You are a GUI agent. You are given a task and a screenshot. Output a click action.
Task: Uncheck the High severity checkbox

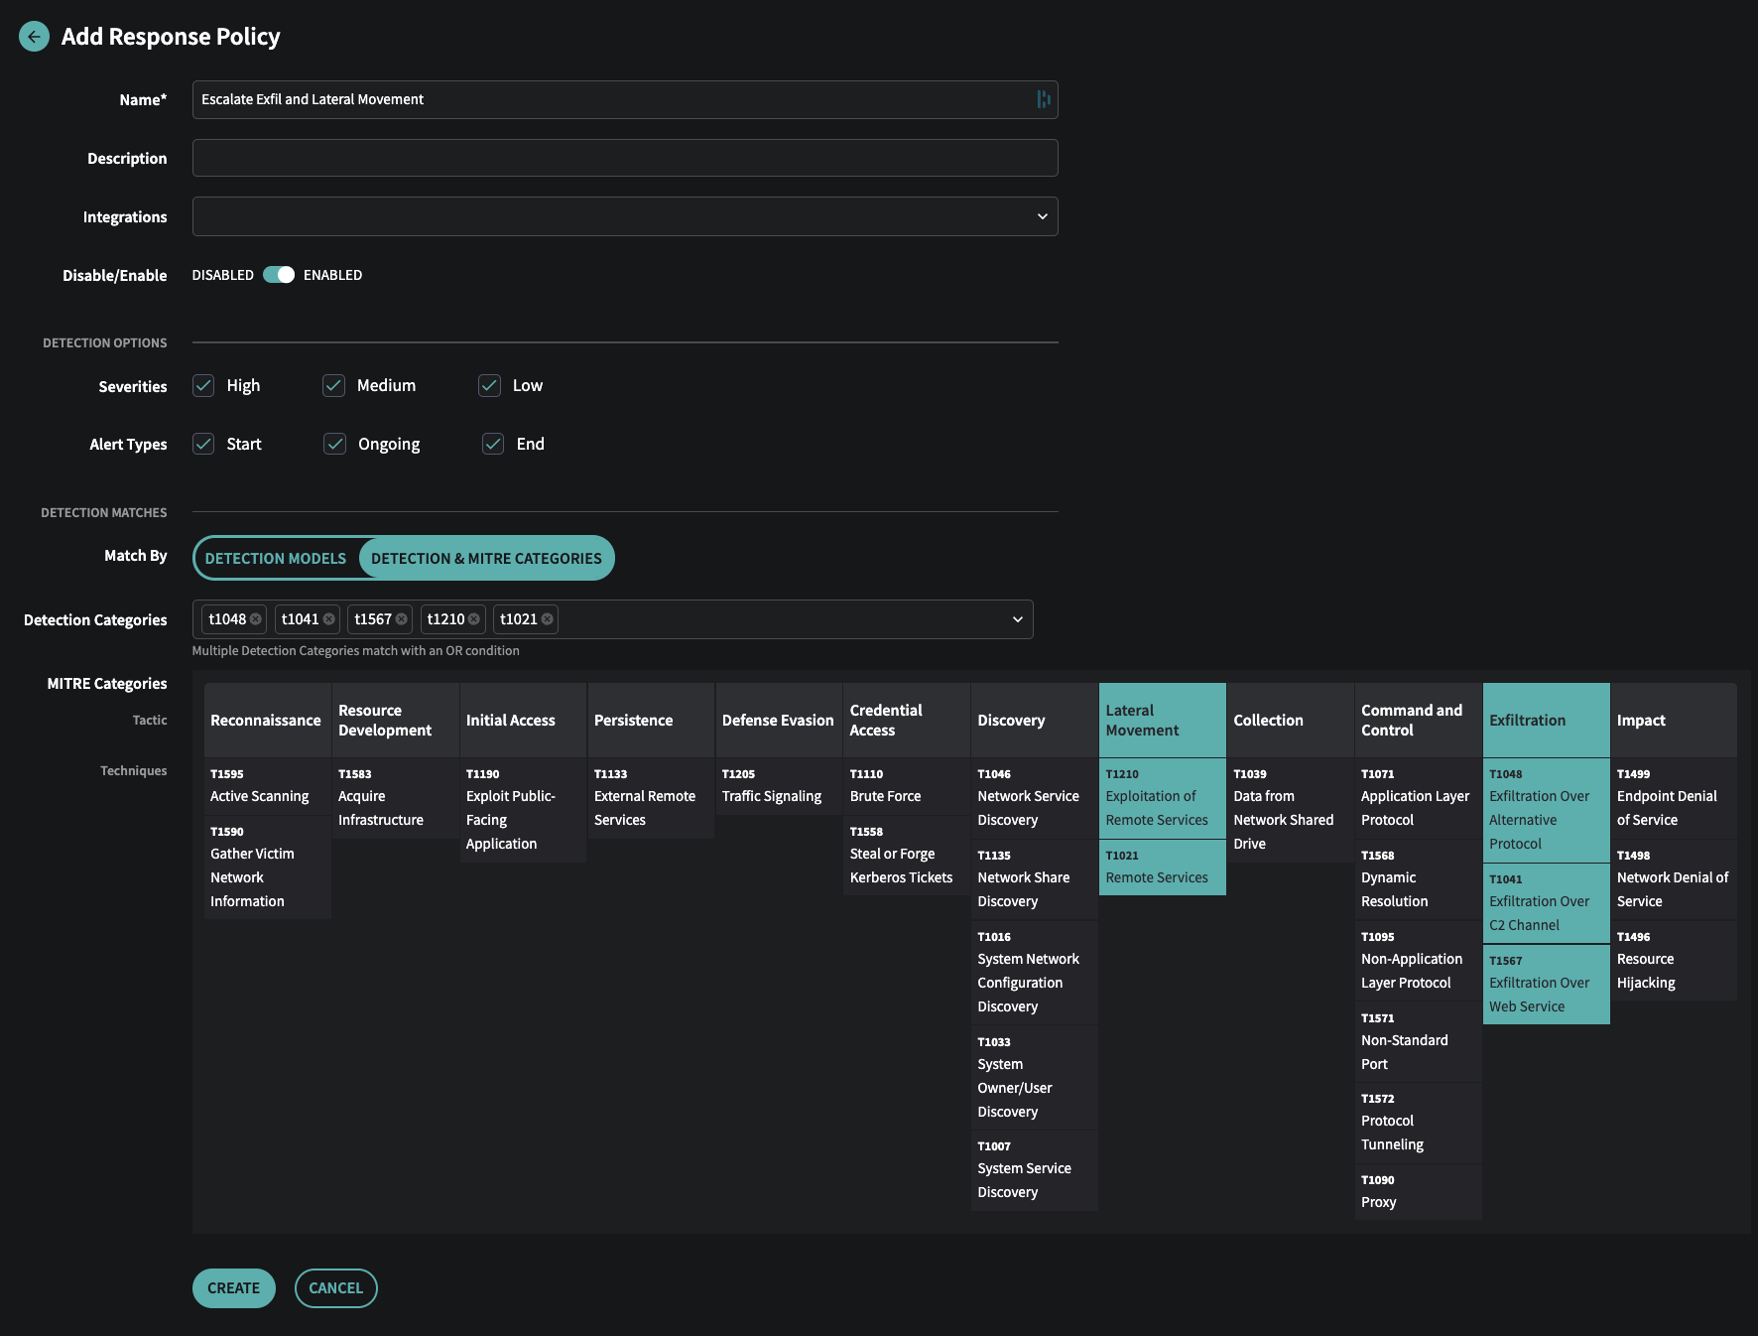(x=203, y=385)
